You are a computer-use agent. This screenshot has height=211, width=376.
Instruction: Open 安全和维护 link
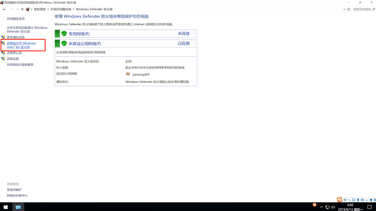(x=14, y=190)
